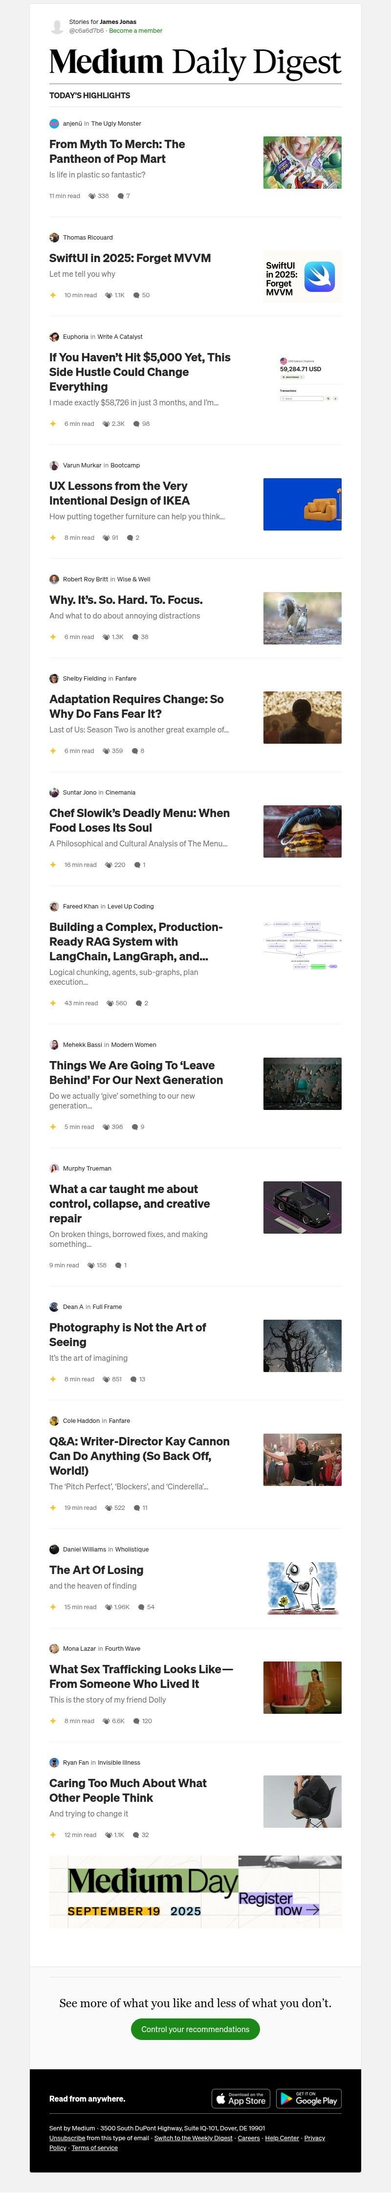
Task: Click the member star on SwiftUI story
Action: pos(53,295)
